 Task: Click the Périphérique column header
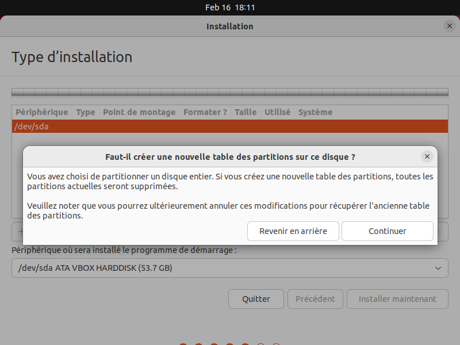coord(41,112)
